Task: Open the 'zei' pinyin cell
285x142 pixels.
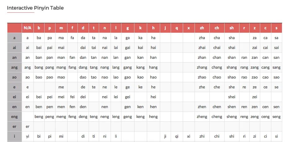Action: coord(255,97)
